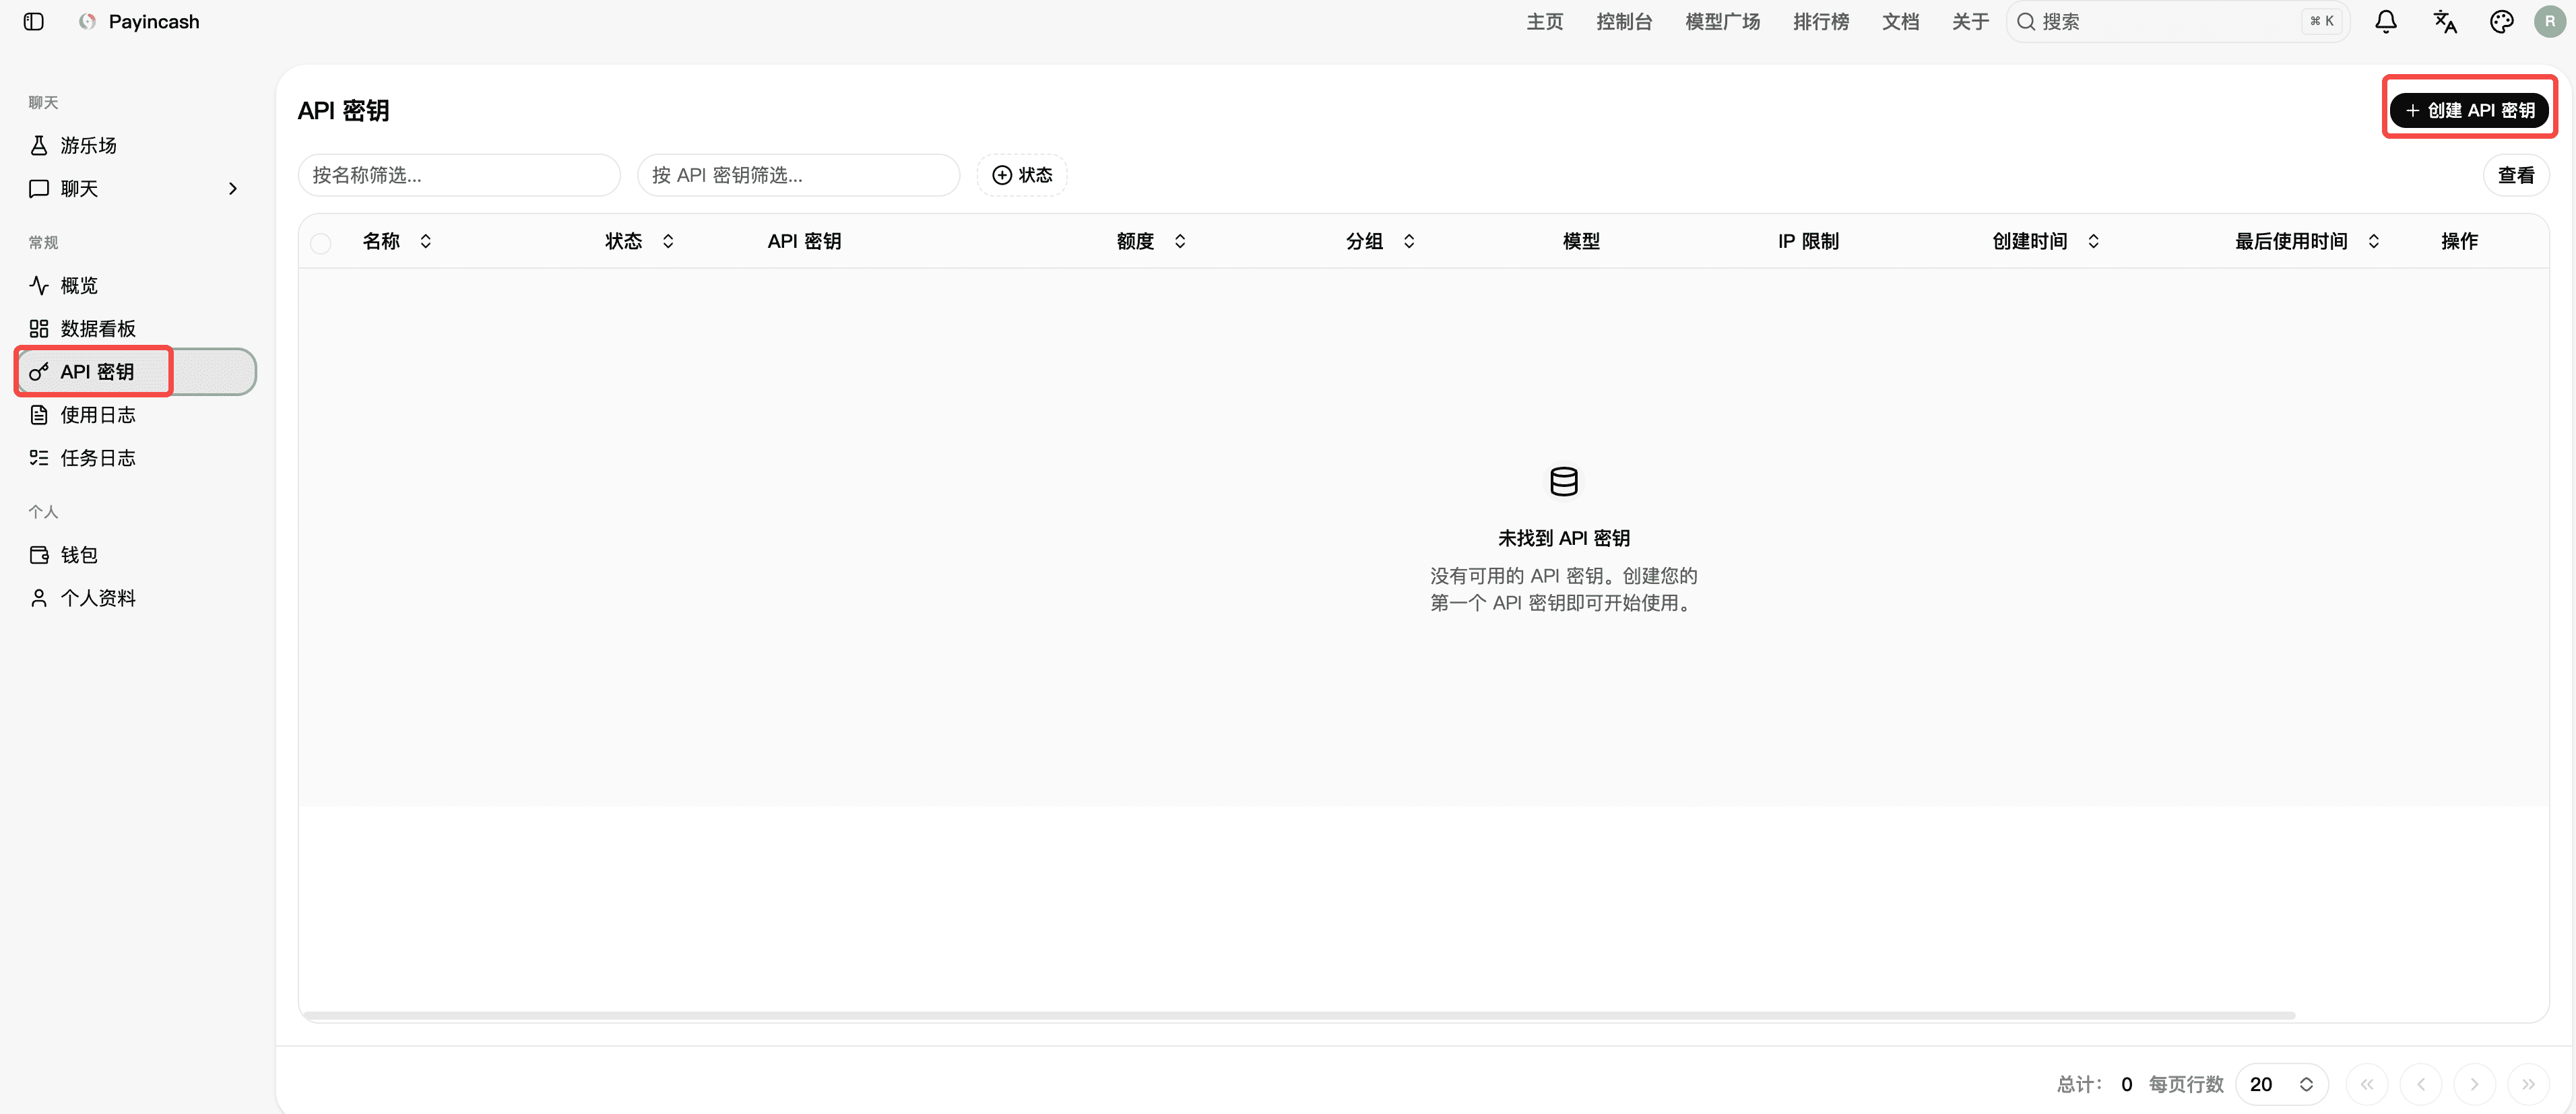Image resolution: width=2576 pixels, height=1114 pixels.
Task: Open 个人资料 in the sidebar
Action: [x=136, y=598]
